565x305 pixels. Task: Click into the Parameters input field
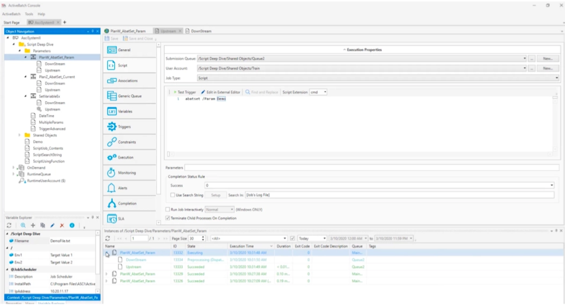(370, 167)
